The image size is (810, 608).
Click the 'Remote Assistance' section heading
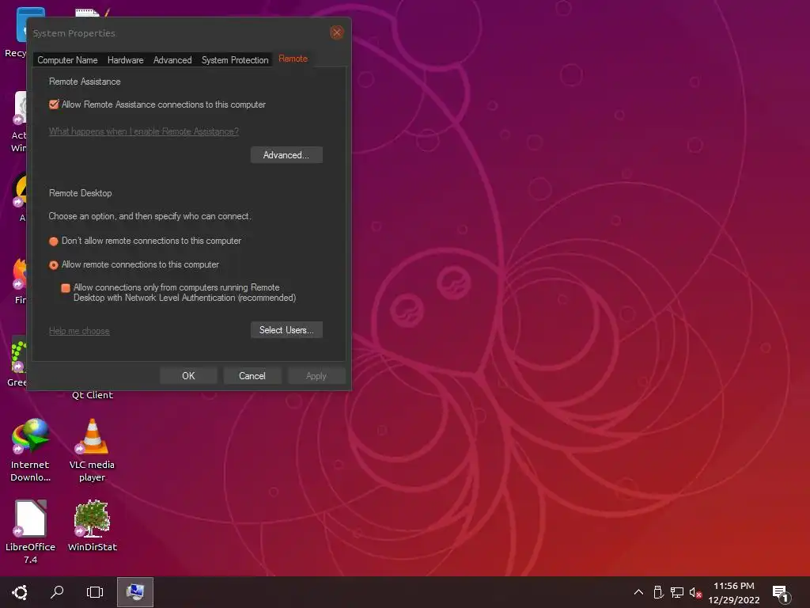(x=85, y=82)
